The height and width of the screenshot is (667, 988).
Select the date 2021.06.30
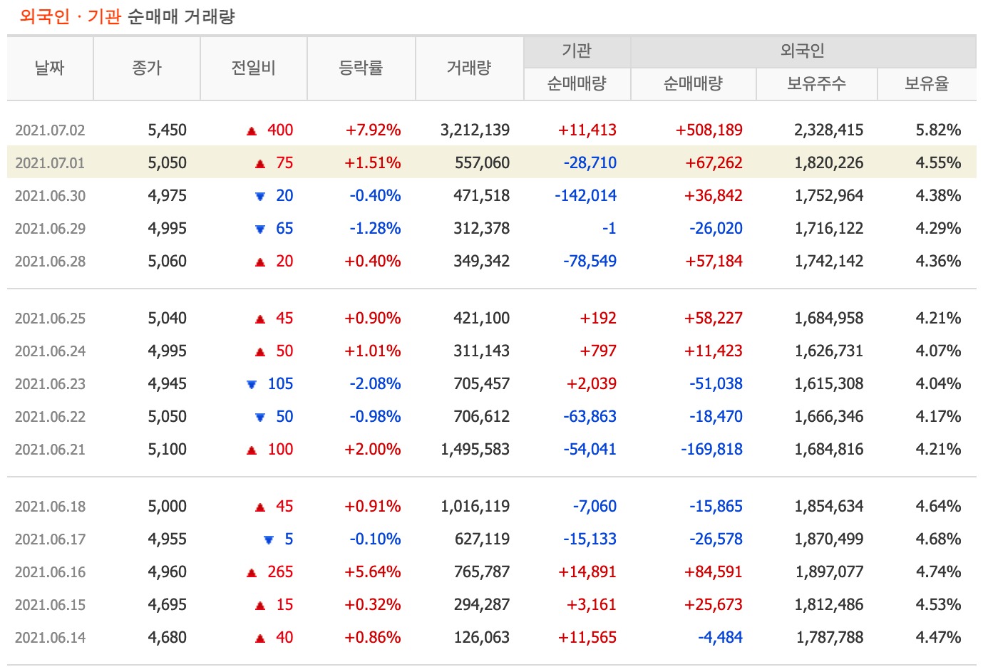coord(50,196)
